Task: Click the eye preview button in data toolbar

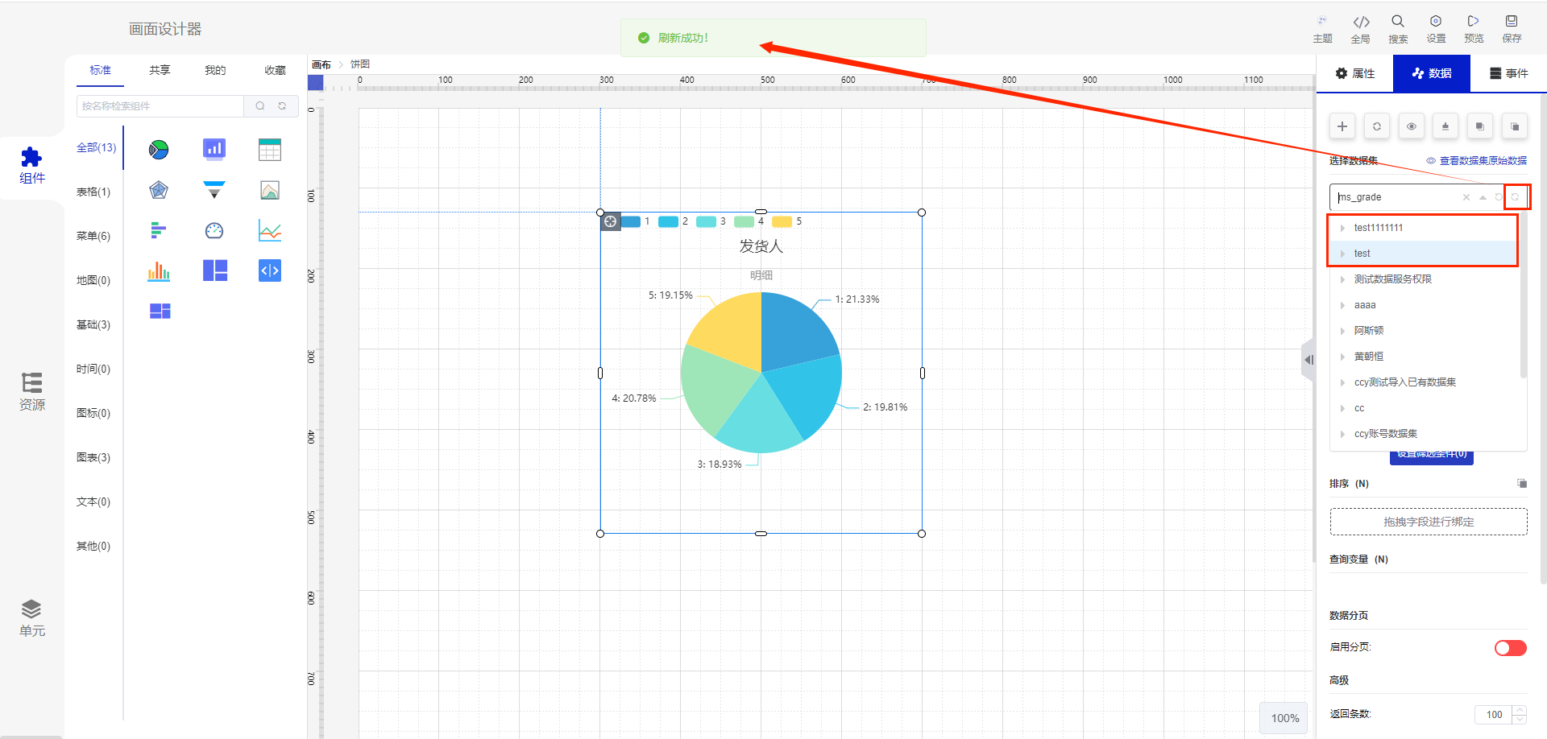Action: [1412, 126]
